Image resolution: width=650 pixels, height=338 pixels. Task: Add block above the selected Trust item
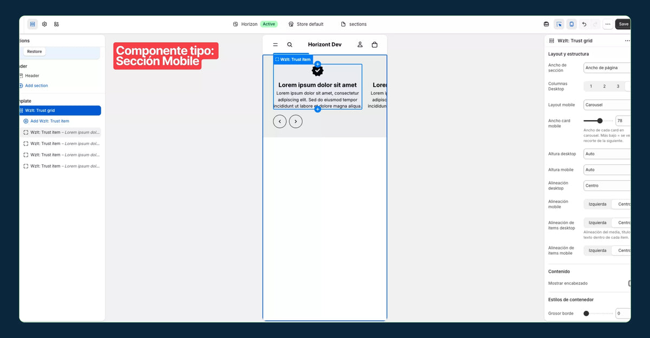(x=318, y=64)
